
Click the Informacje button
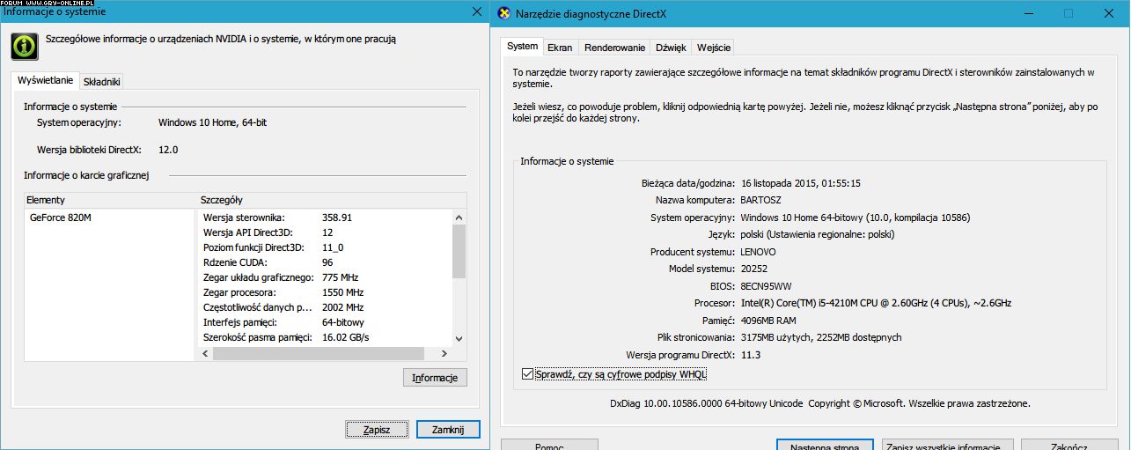pyautogui.click(x=435, y=378)
